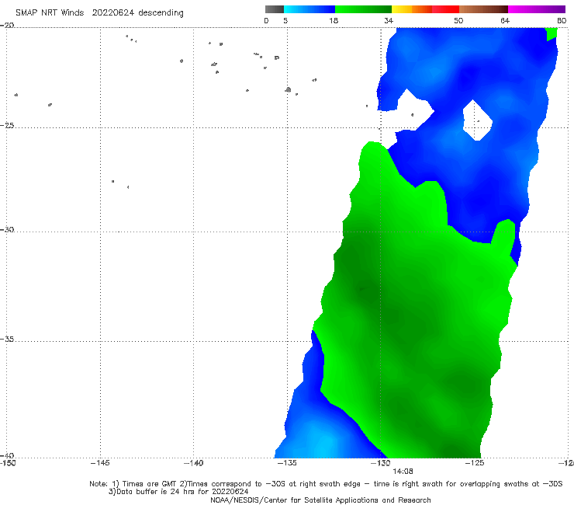Click the 'SMAP NRT Winds 20220624 descending' title
Image resolution: width=574 pixels, height=505 pixels.
tap(99, 13)
